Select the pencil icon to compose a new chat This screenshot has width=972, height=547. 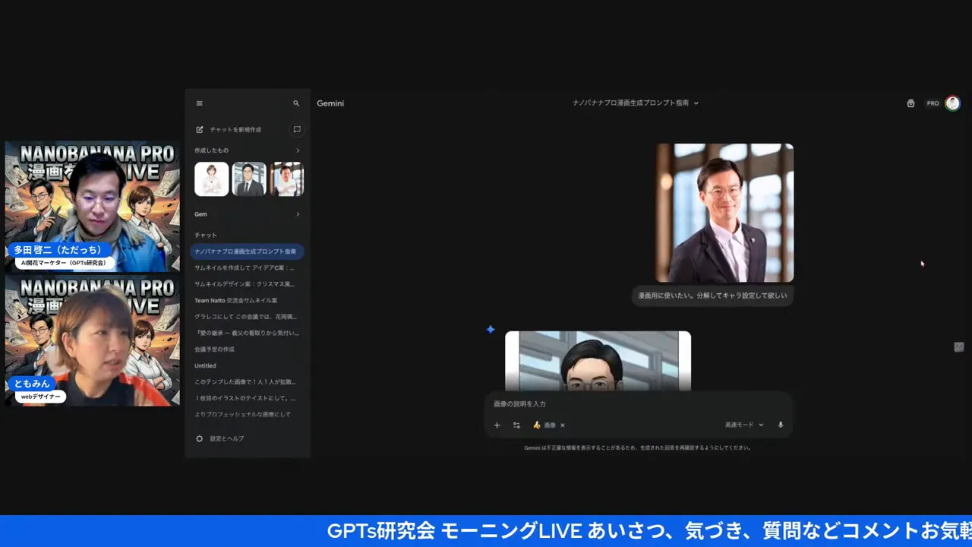[x=199, y=129]
